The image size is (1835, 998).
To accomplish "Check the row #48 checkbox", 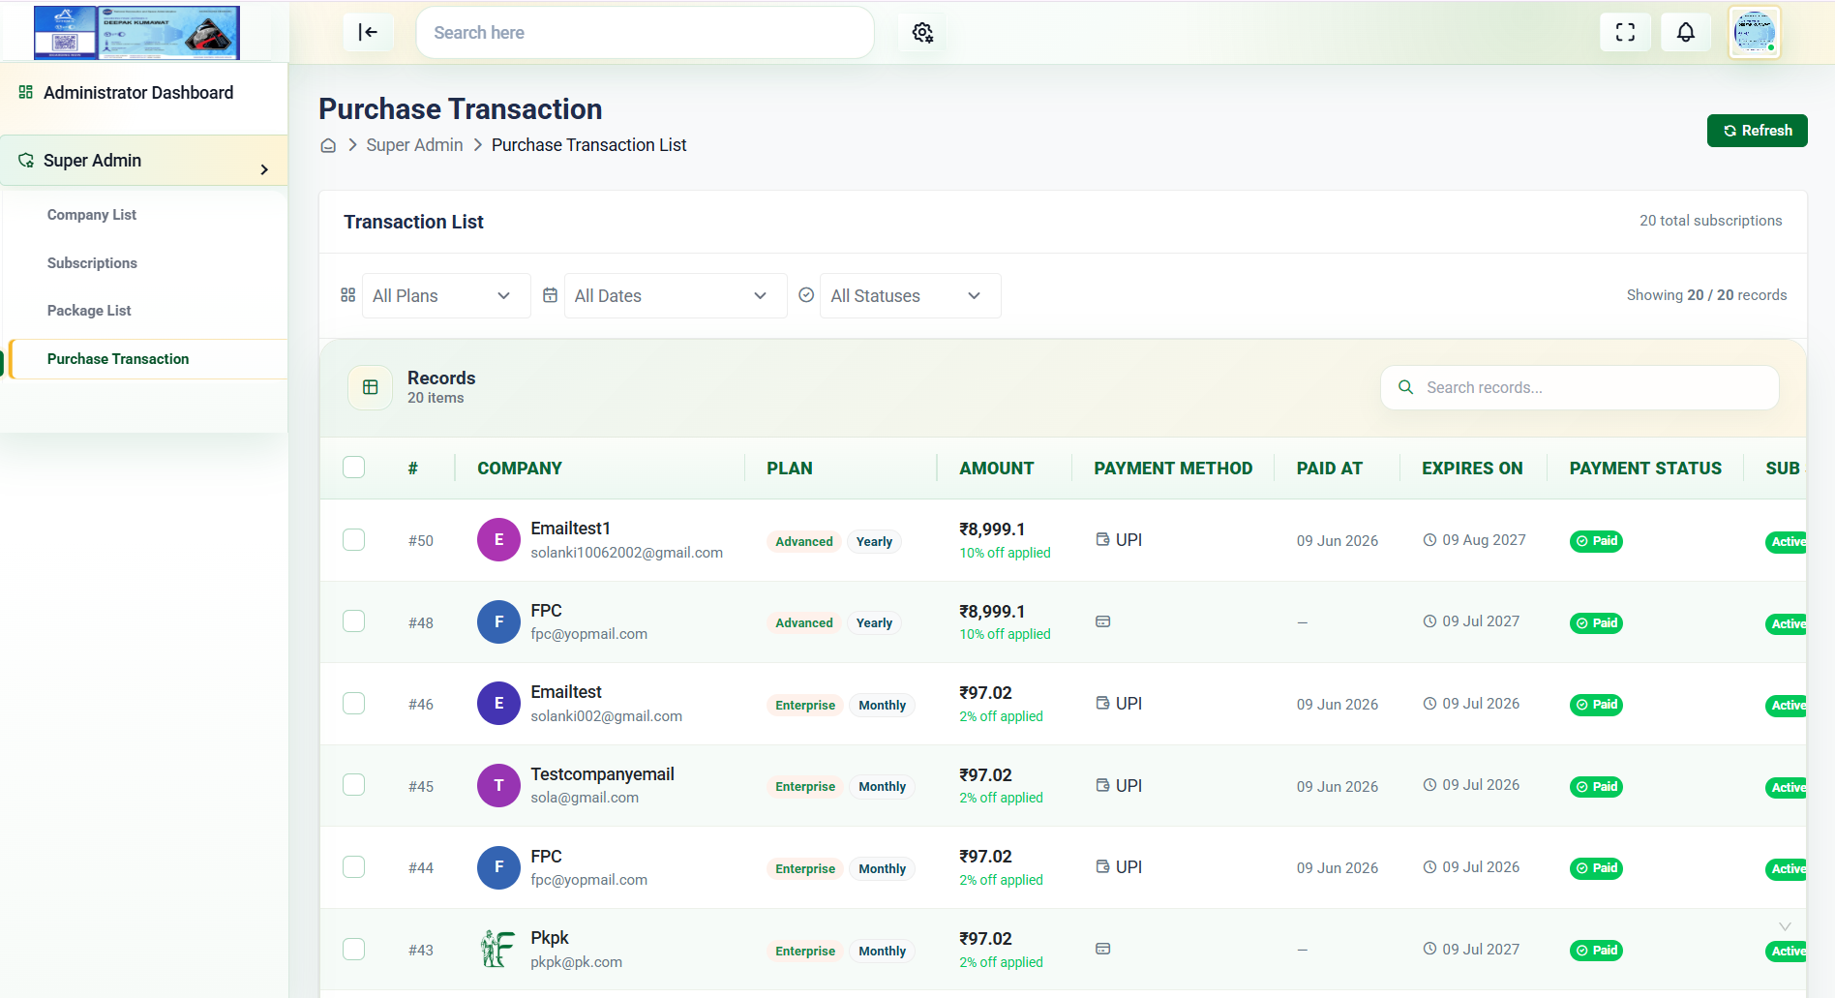I will click(x=354, y=621).
